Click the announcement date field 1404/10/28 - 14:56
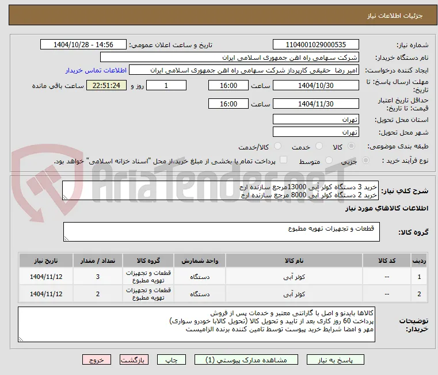 (83, 45)
